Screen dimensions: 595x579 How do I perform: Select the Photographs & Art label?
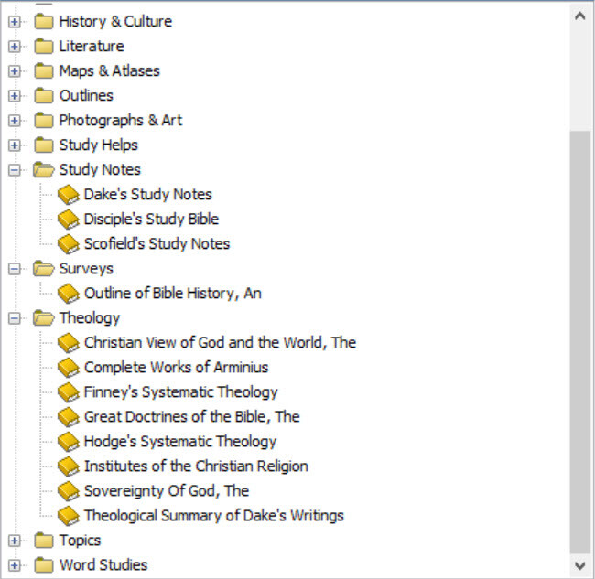click(121, 121)
